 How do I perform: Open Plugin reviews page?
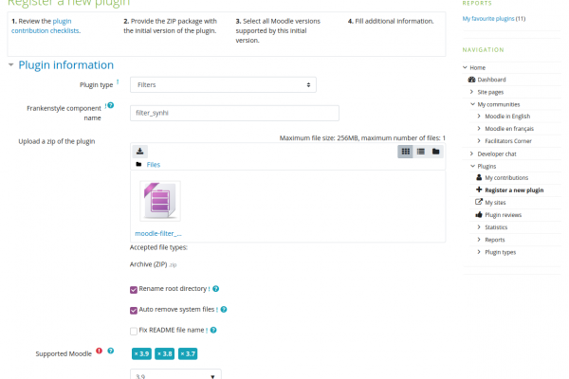click(504, 215)
